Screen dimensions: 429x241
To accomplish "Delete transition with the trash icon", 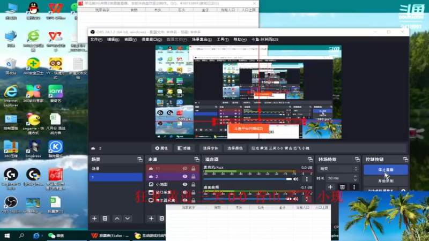I will tap(342, 187).
